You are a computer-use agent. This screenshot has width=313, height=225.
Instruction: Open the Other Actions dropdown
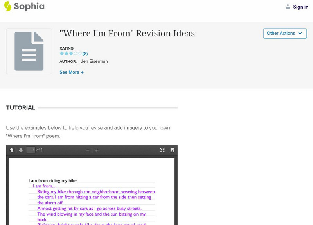click(x=285, y=34)
